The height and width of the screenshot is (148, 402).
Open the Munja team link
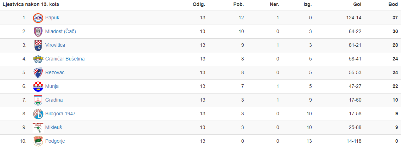coord(52,86)
